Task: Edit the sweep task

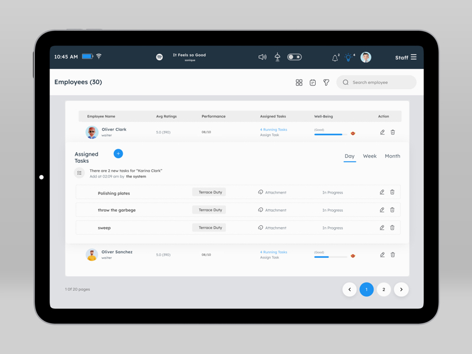Action: click(382, 228)
